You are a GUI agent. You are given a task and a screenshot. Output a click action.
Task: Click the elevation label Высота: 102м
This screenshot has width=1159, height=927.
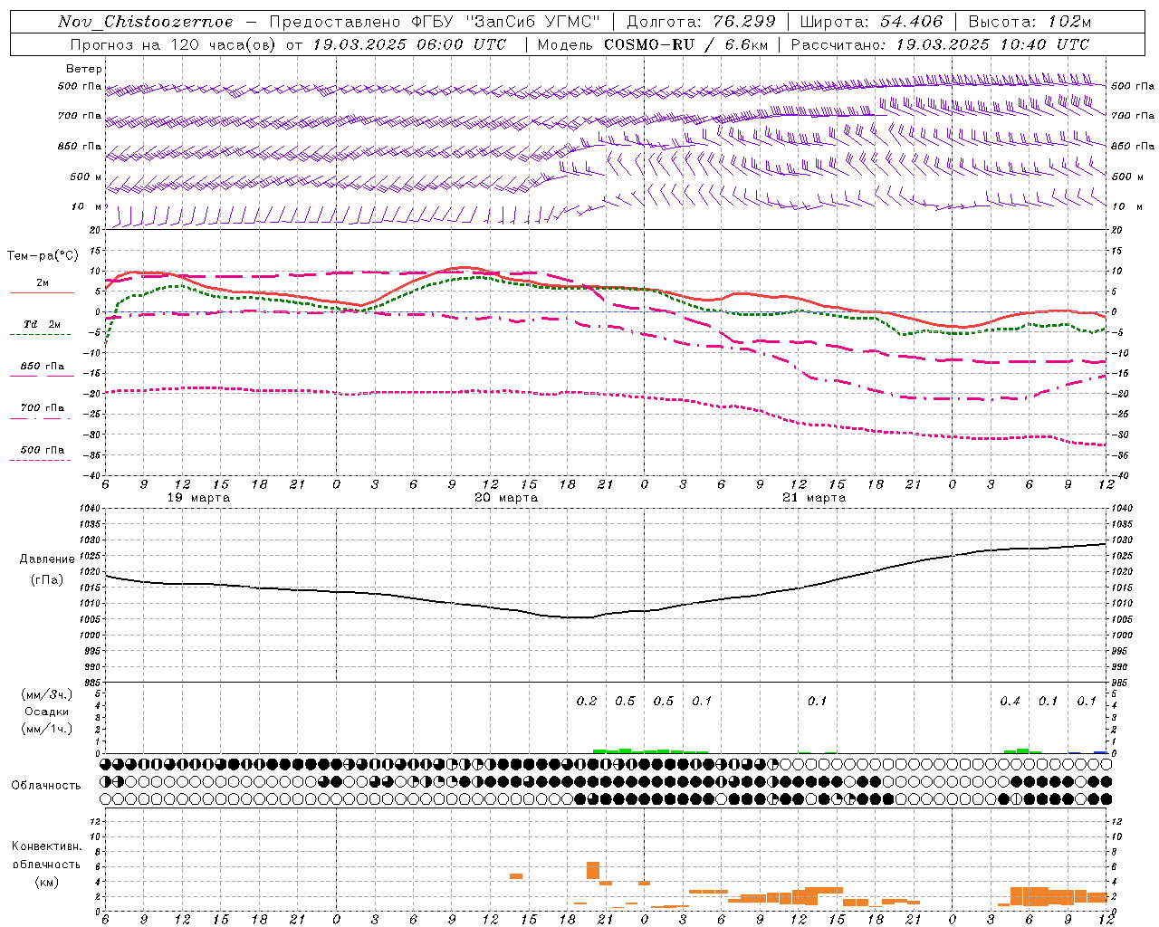click(1030, 22)
